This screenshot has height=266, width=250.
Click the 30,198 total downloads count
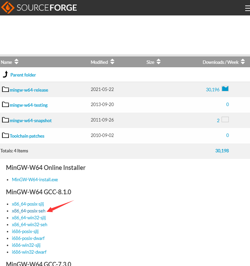click(222, 151)
